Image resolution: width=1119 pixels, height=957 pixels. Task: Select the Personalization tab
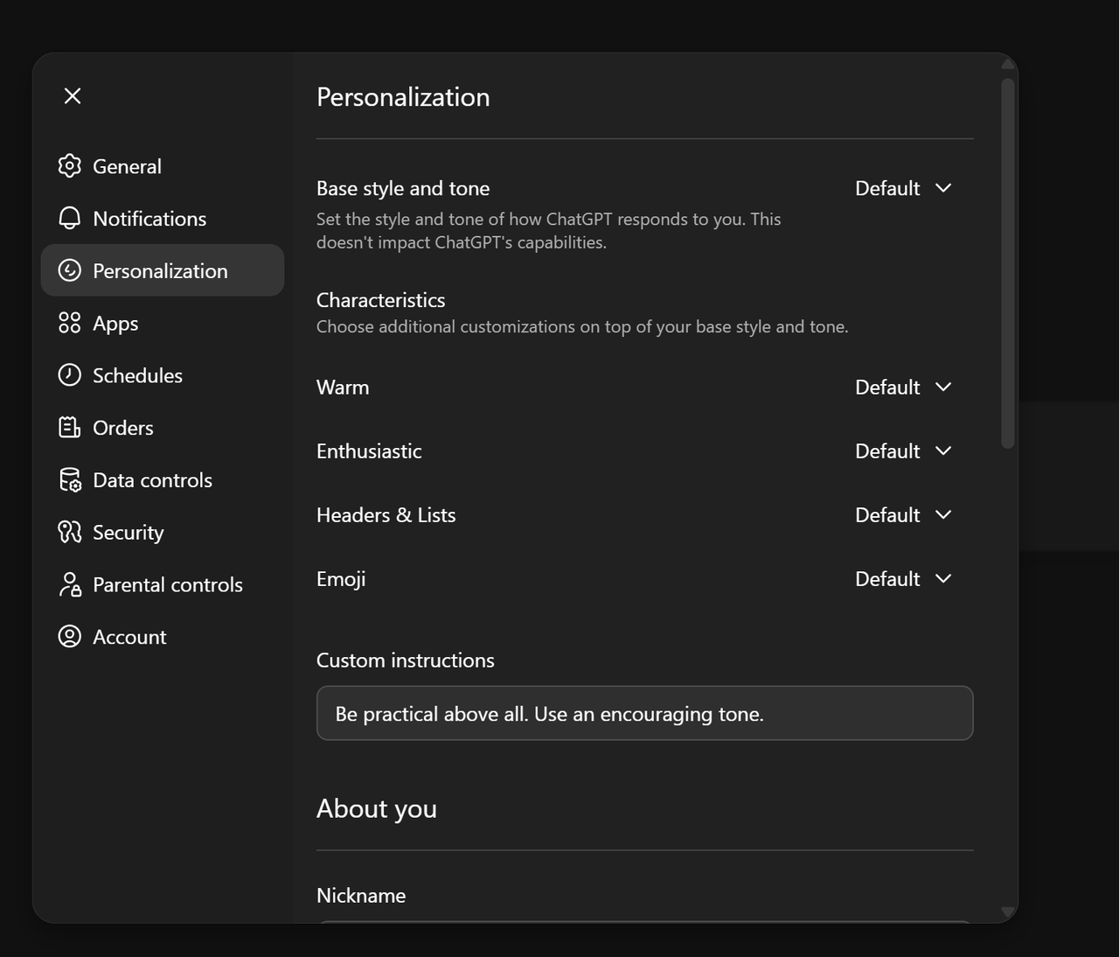tap(162, 271)
